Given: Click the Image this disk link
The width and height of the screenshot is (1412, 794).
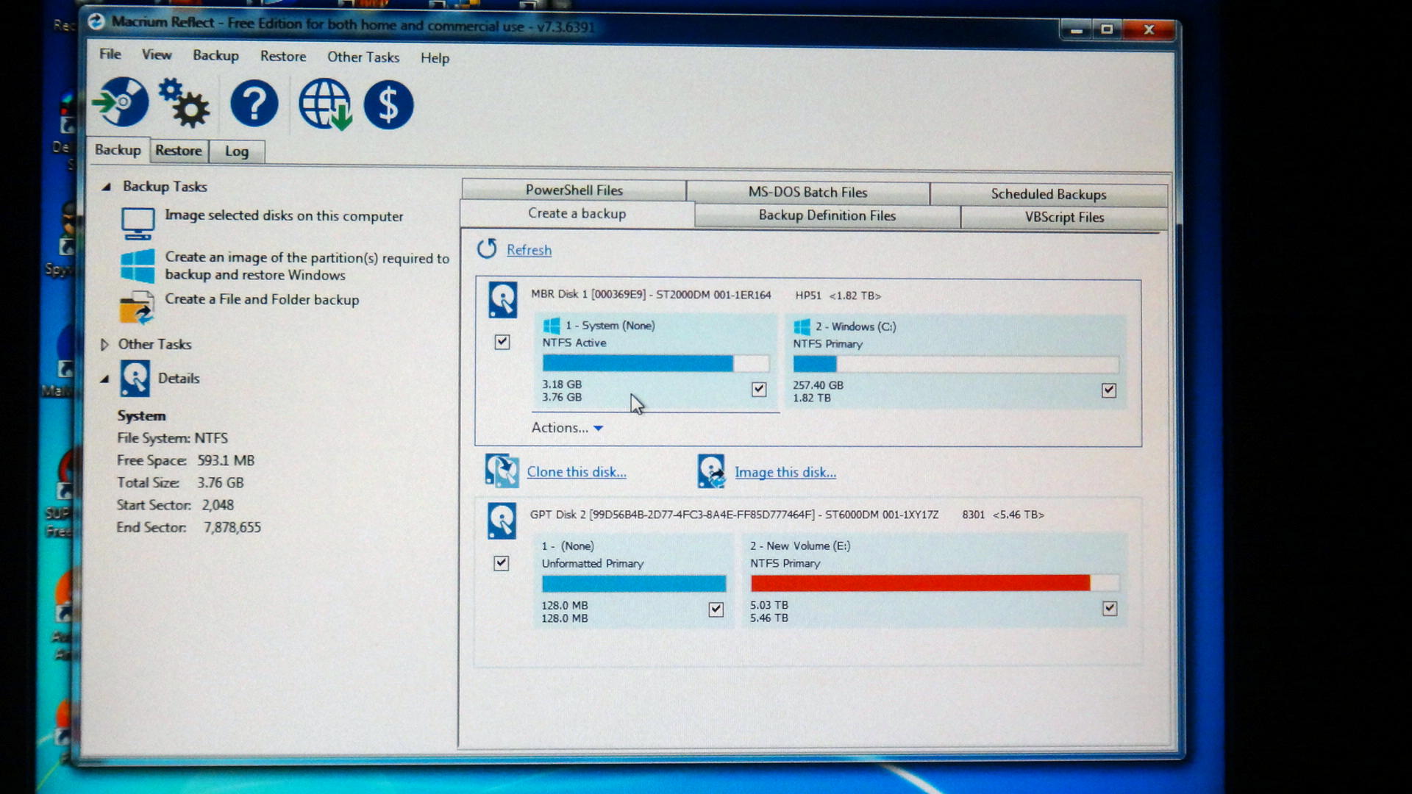Looking at the screenshot, I should click(785, 473).
